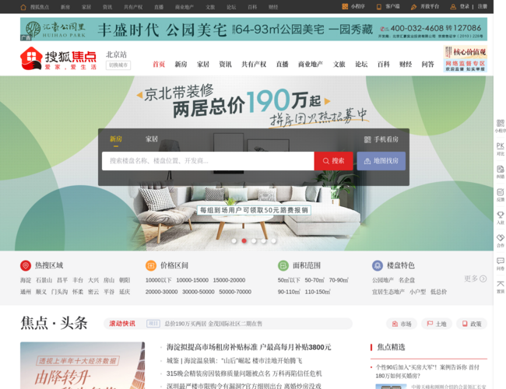Open 滚动快讯 item 总价190万买两居
This screenshot has width=506, height=389.
coord(213,324)
